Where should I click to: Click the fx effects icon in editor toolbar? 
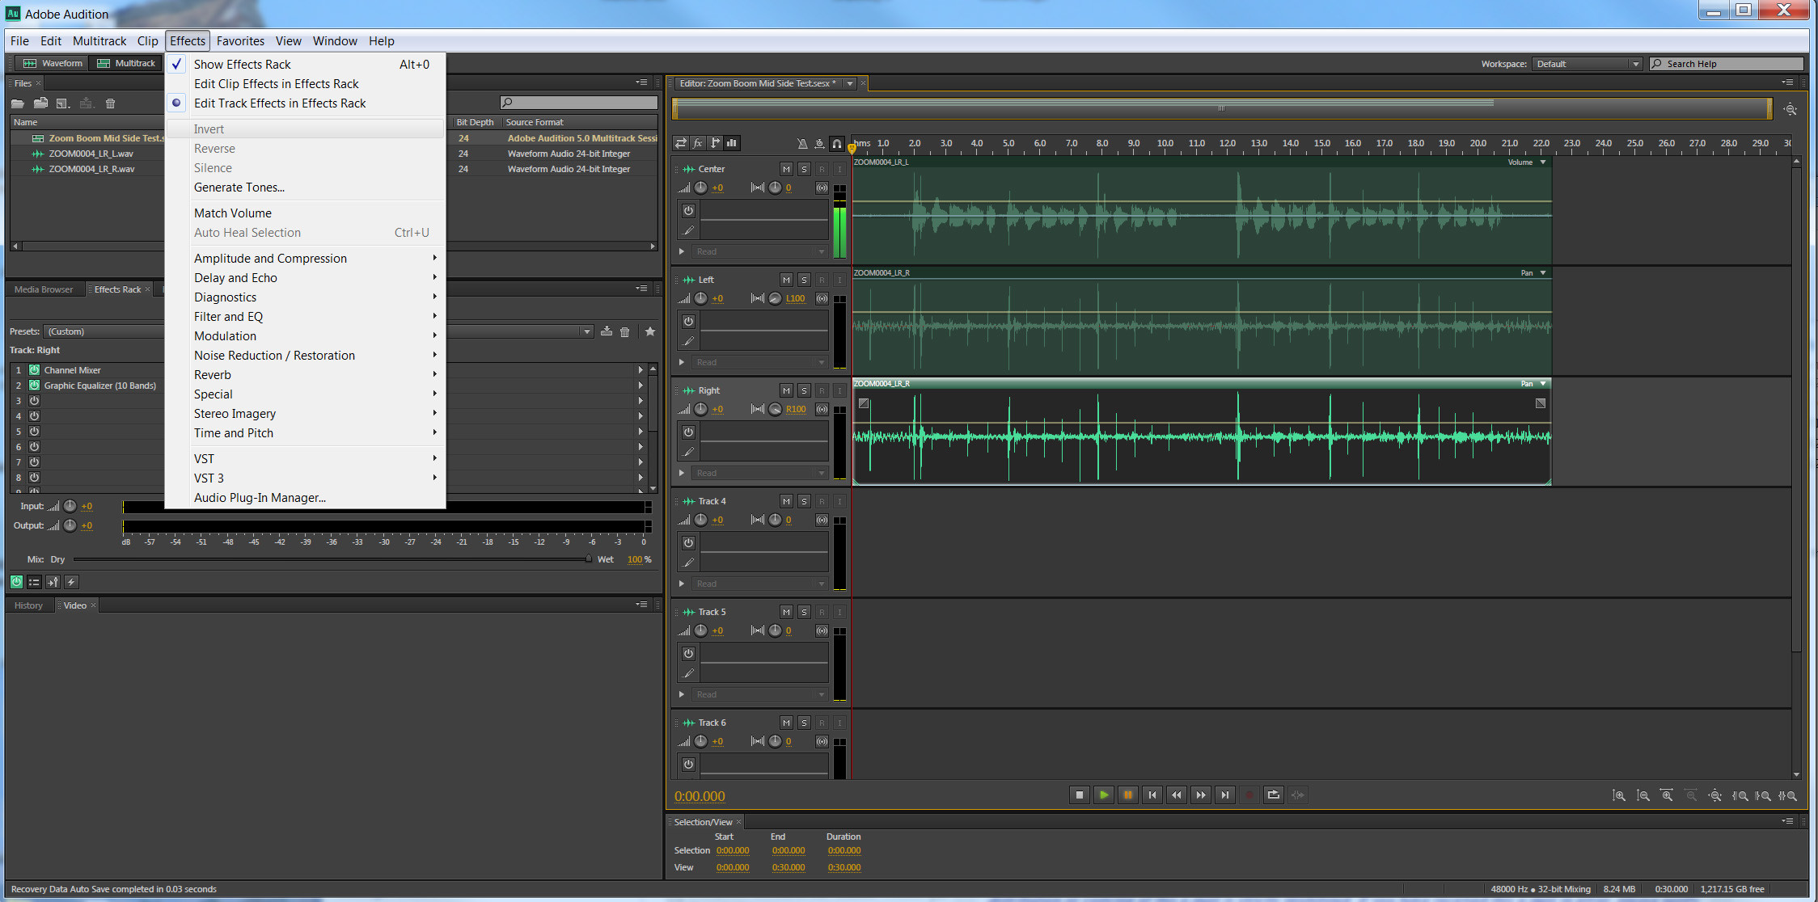[698, 143]
